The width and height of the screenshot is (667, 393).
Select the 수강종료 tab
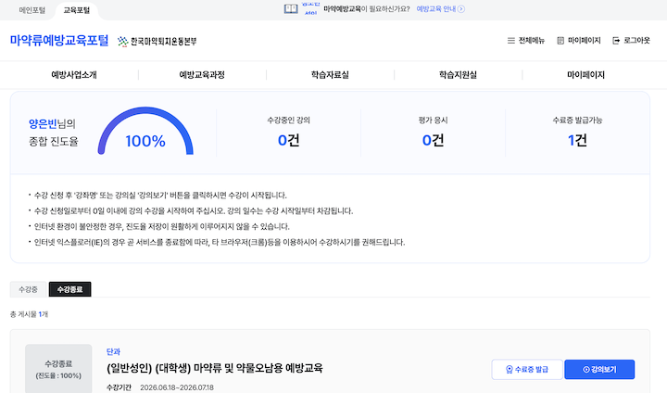[x=69, y=289]
